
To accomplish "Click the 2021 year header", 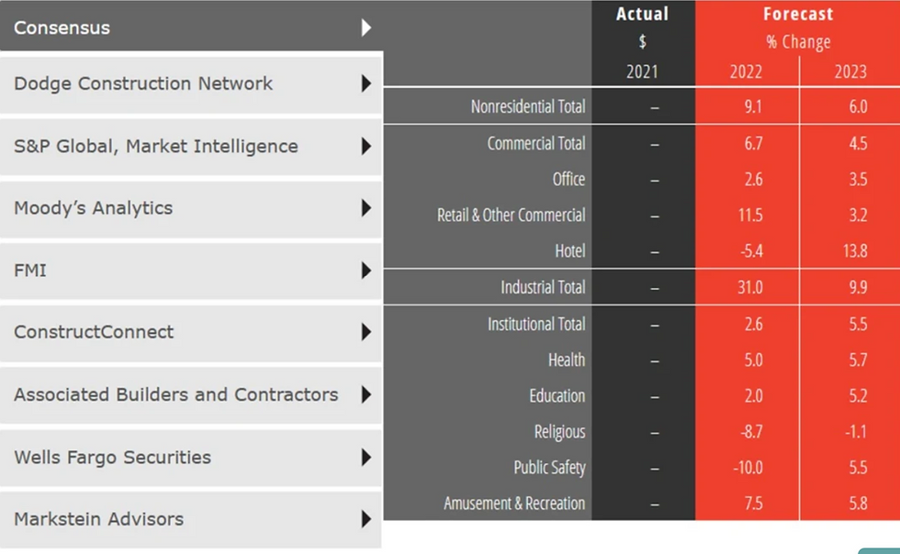I will 642,72.
